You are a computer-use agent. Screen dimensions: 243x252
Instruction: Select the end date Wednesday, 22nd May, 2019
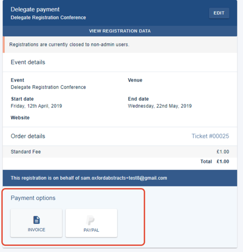pyautogui.click(x=160, y=106)
